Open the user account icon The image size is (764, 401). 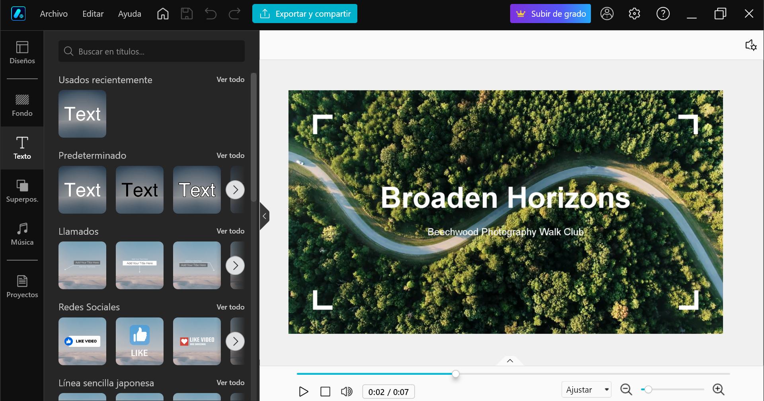click(607, 14)
